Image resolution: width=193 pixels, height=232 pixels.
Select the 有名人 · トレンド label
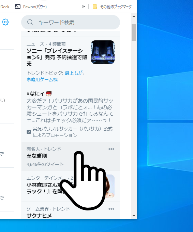click(44, 149)
